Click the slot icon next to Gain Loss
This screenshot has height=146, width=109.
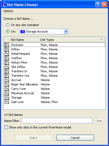tap(7, 102)
